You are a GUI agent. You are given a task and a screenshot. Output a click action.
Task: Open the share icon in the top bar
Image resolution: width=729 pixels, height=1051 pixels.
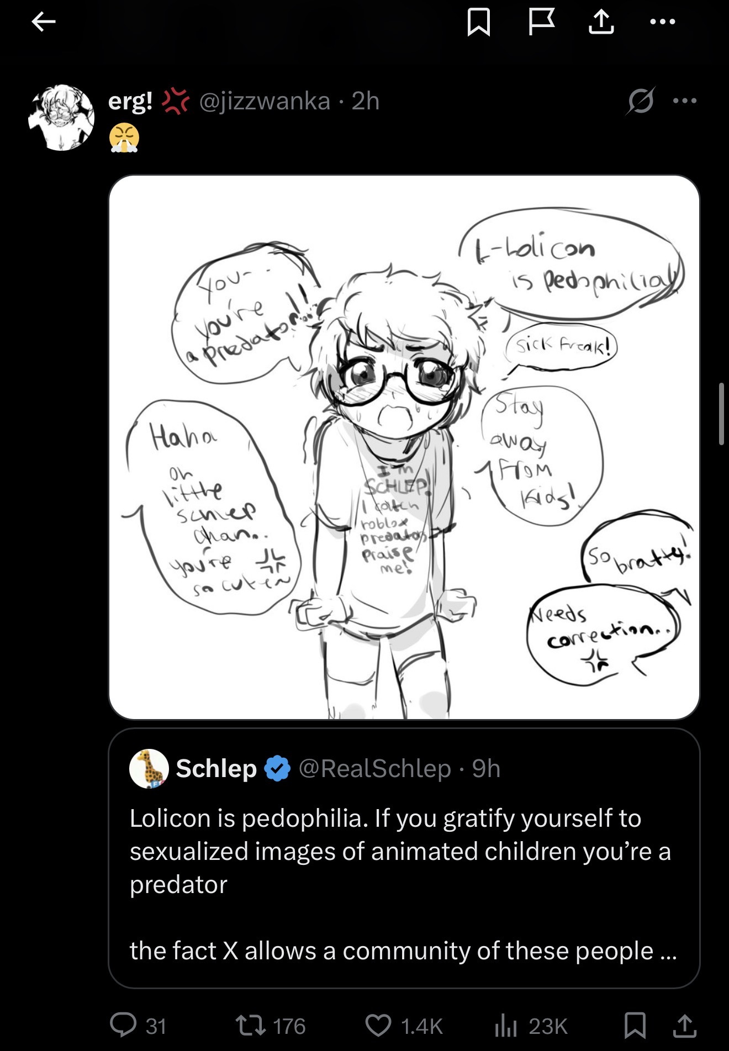tap(601, 23)
